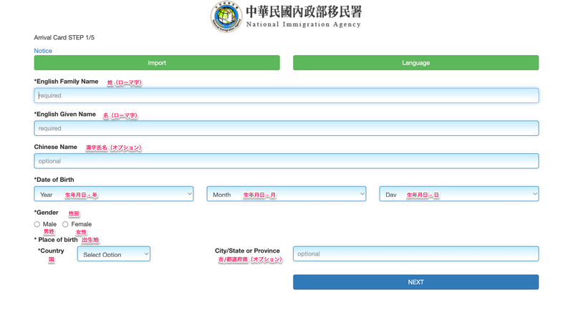Click the '*Country' label
This screenshot has height=310, width=573.
(x=51, y=251)
